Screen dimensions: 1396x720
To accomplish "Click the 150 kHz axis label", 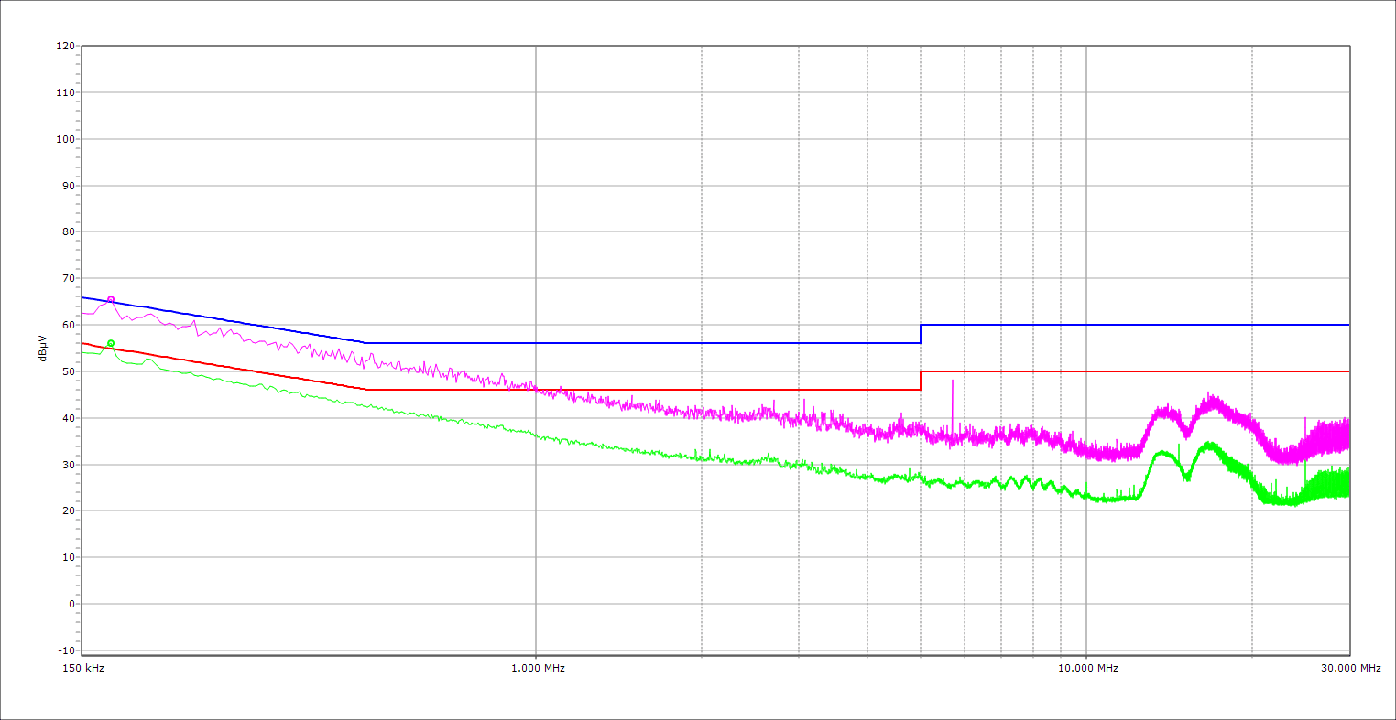I will click(x=82, y=669).
